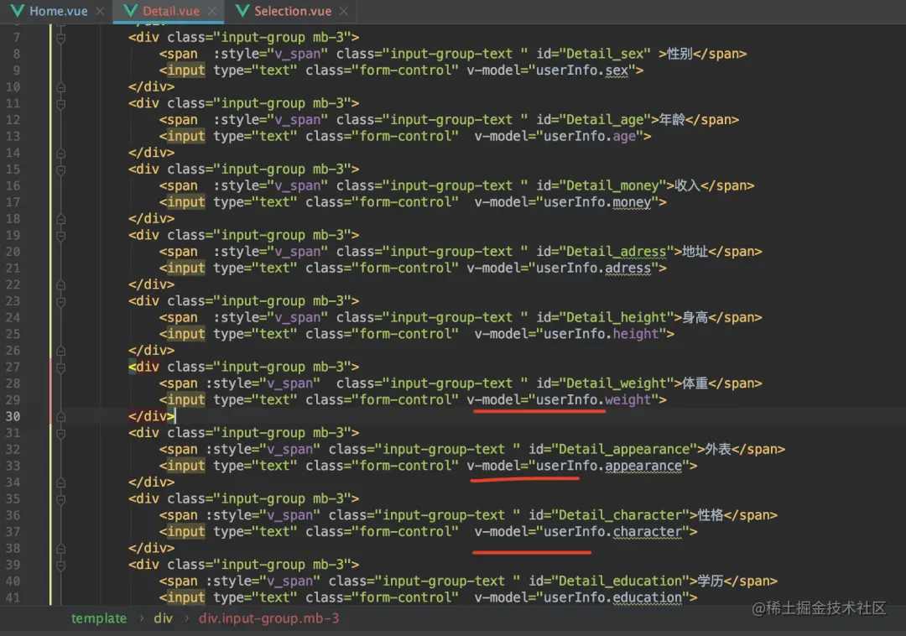
Task: Collapse the div block starting at line 11
Action: click(60, 104)
